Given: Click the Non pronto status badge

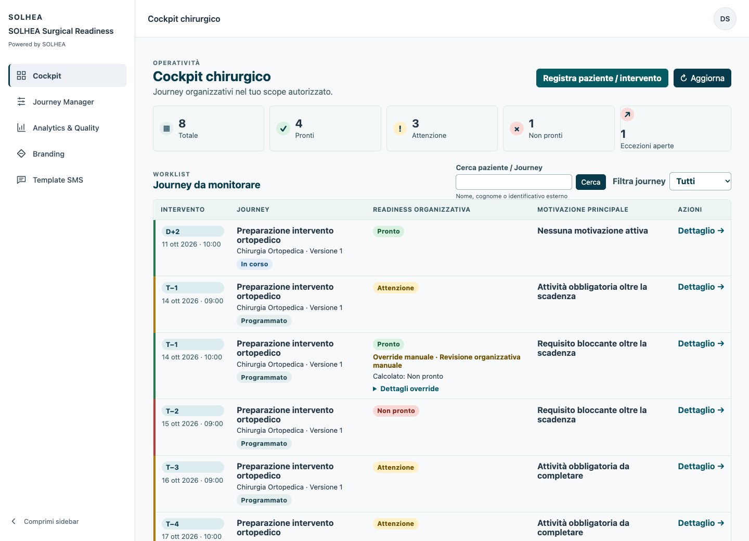Looking at the screenshot, I should (396, 410).
